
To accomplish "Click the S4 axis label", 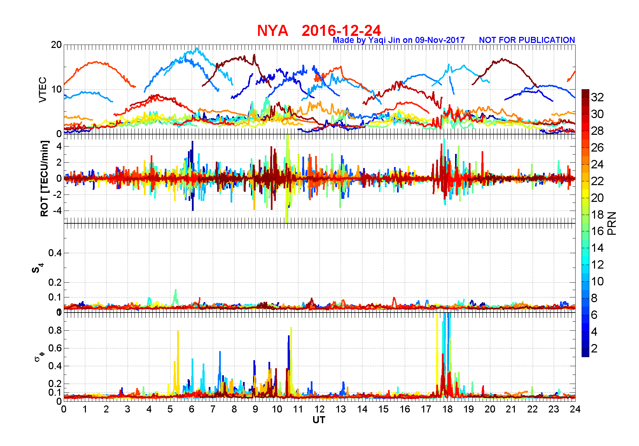I will 38,268.
